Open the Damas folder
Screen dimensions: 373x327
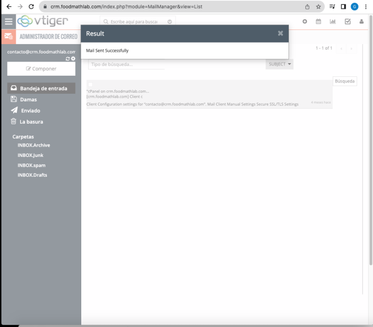(x=28, y=99)
